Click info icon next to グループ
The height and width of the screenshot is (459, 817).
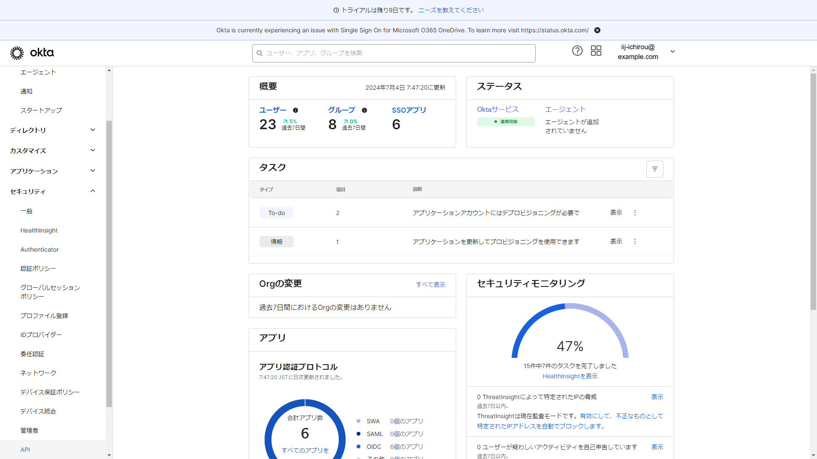coord(364,110)
